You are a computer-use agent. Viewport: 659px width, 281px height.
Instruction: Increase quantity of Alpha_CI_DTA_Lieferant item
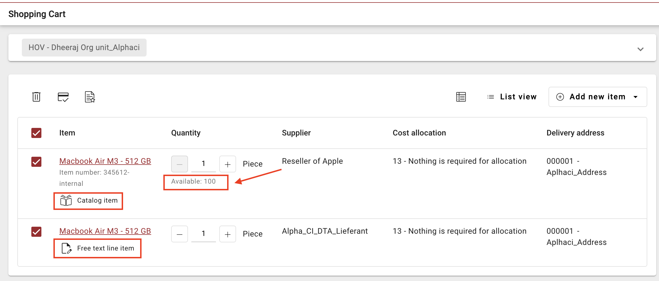(x=227, y=234)
